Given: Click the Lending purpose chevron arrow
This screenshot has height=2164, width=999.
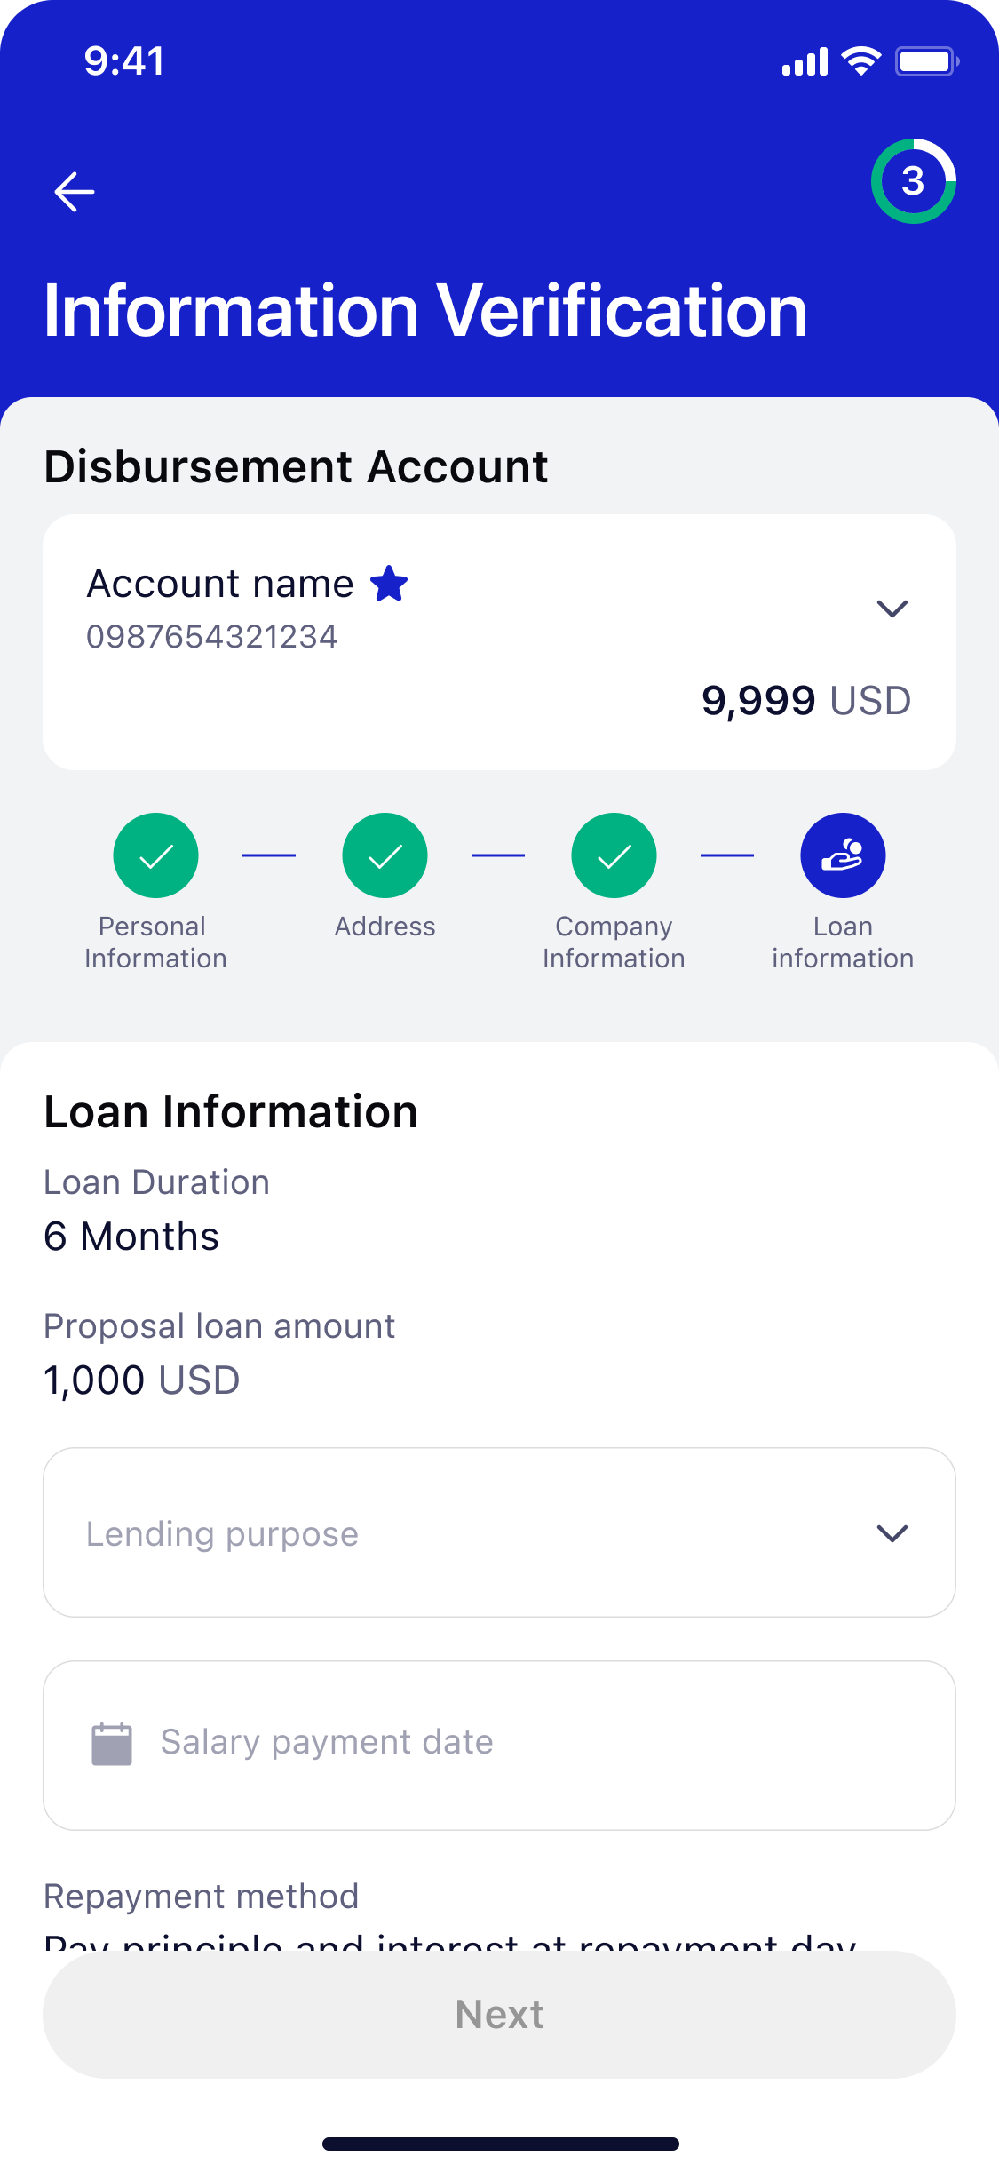Looking at the screenshot, I should pyautogui.click(x=892, y=1533).
